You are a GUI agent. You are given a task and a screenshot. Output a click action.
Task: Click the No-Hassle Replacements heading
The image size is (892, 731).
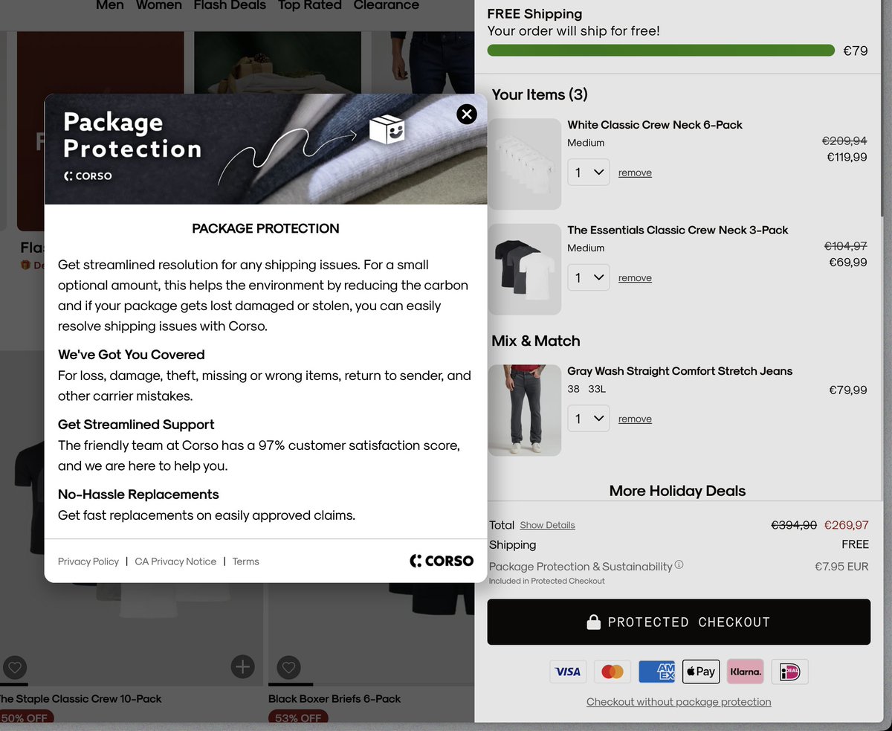point(138,495)
